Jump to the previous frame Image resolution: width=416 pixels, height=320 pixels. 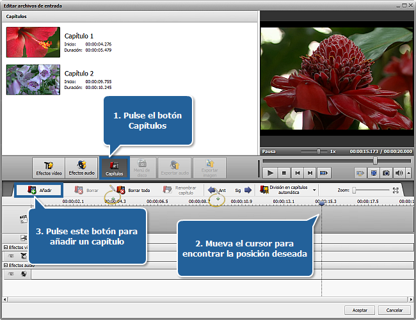pyautogui.click(x=297, y=173)
